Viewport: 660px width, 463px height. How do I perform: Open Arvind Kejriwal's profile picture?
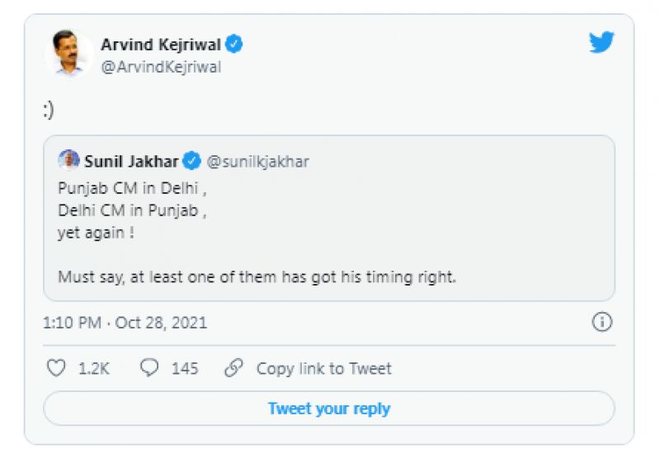click(x=68, y=54)
